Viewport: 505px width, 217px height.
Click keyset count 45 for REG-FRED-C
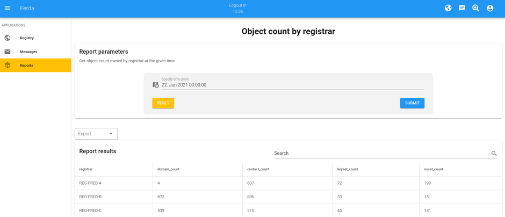tap(340, 211)
